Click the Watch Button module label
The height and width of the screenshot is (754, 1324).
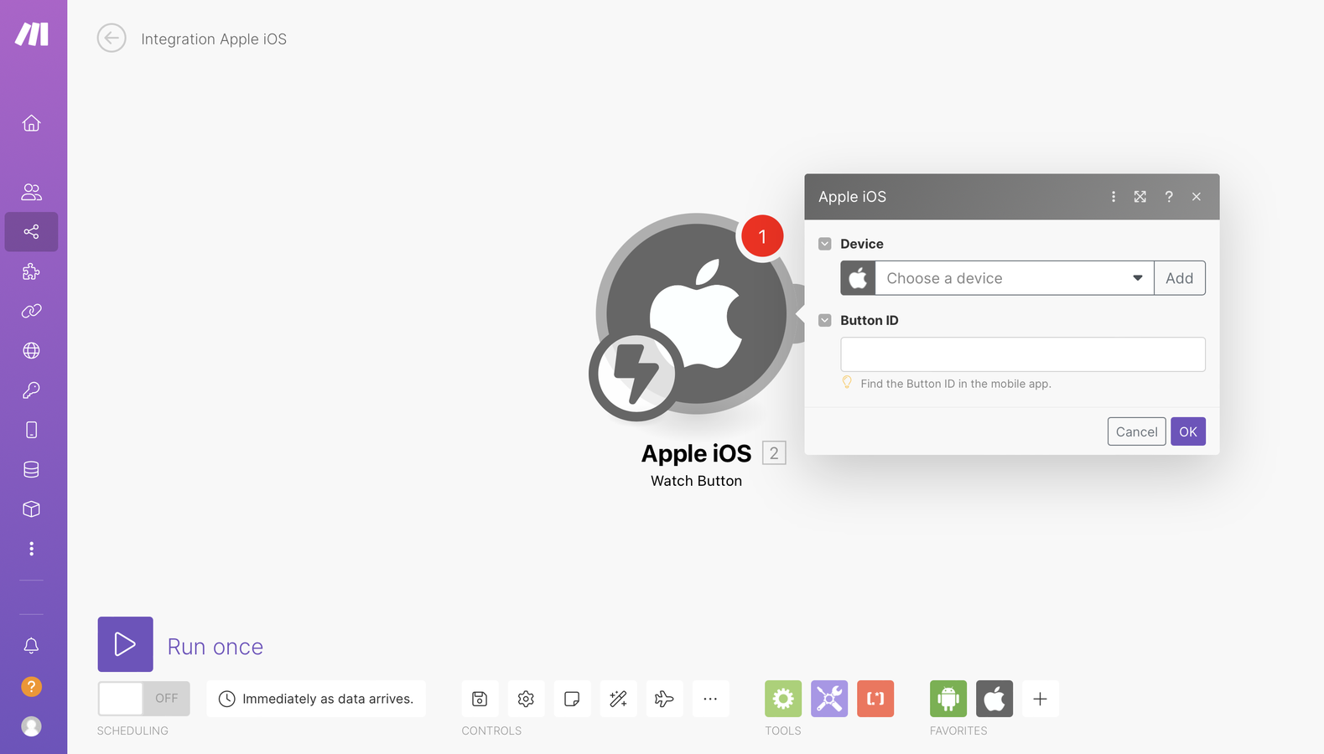696,481
